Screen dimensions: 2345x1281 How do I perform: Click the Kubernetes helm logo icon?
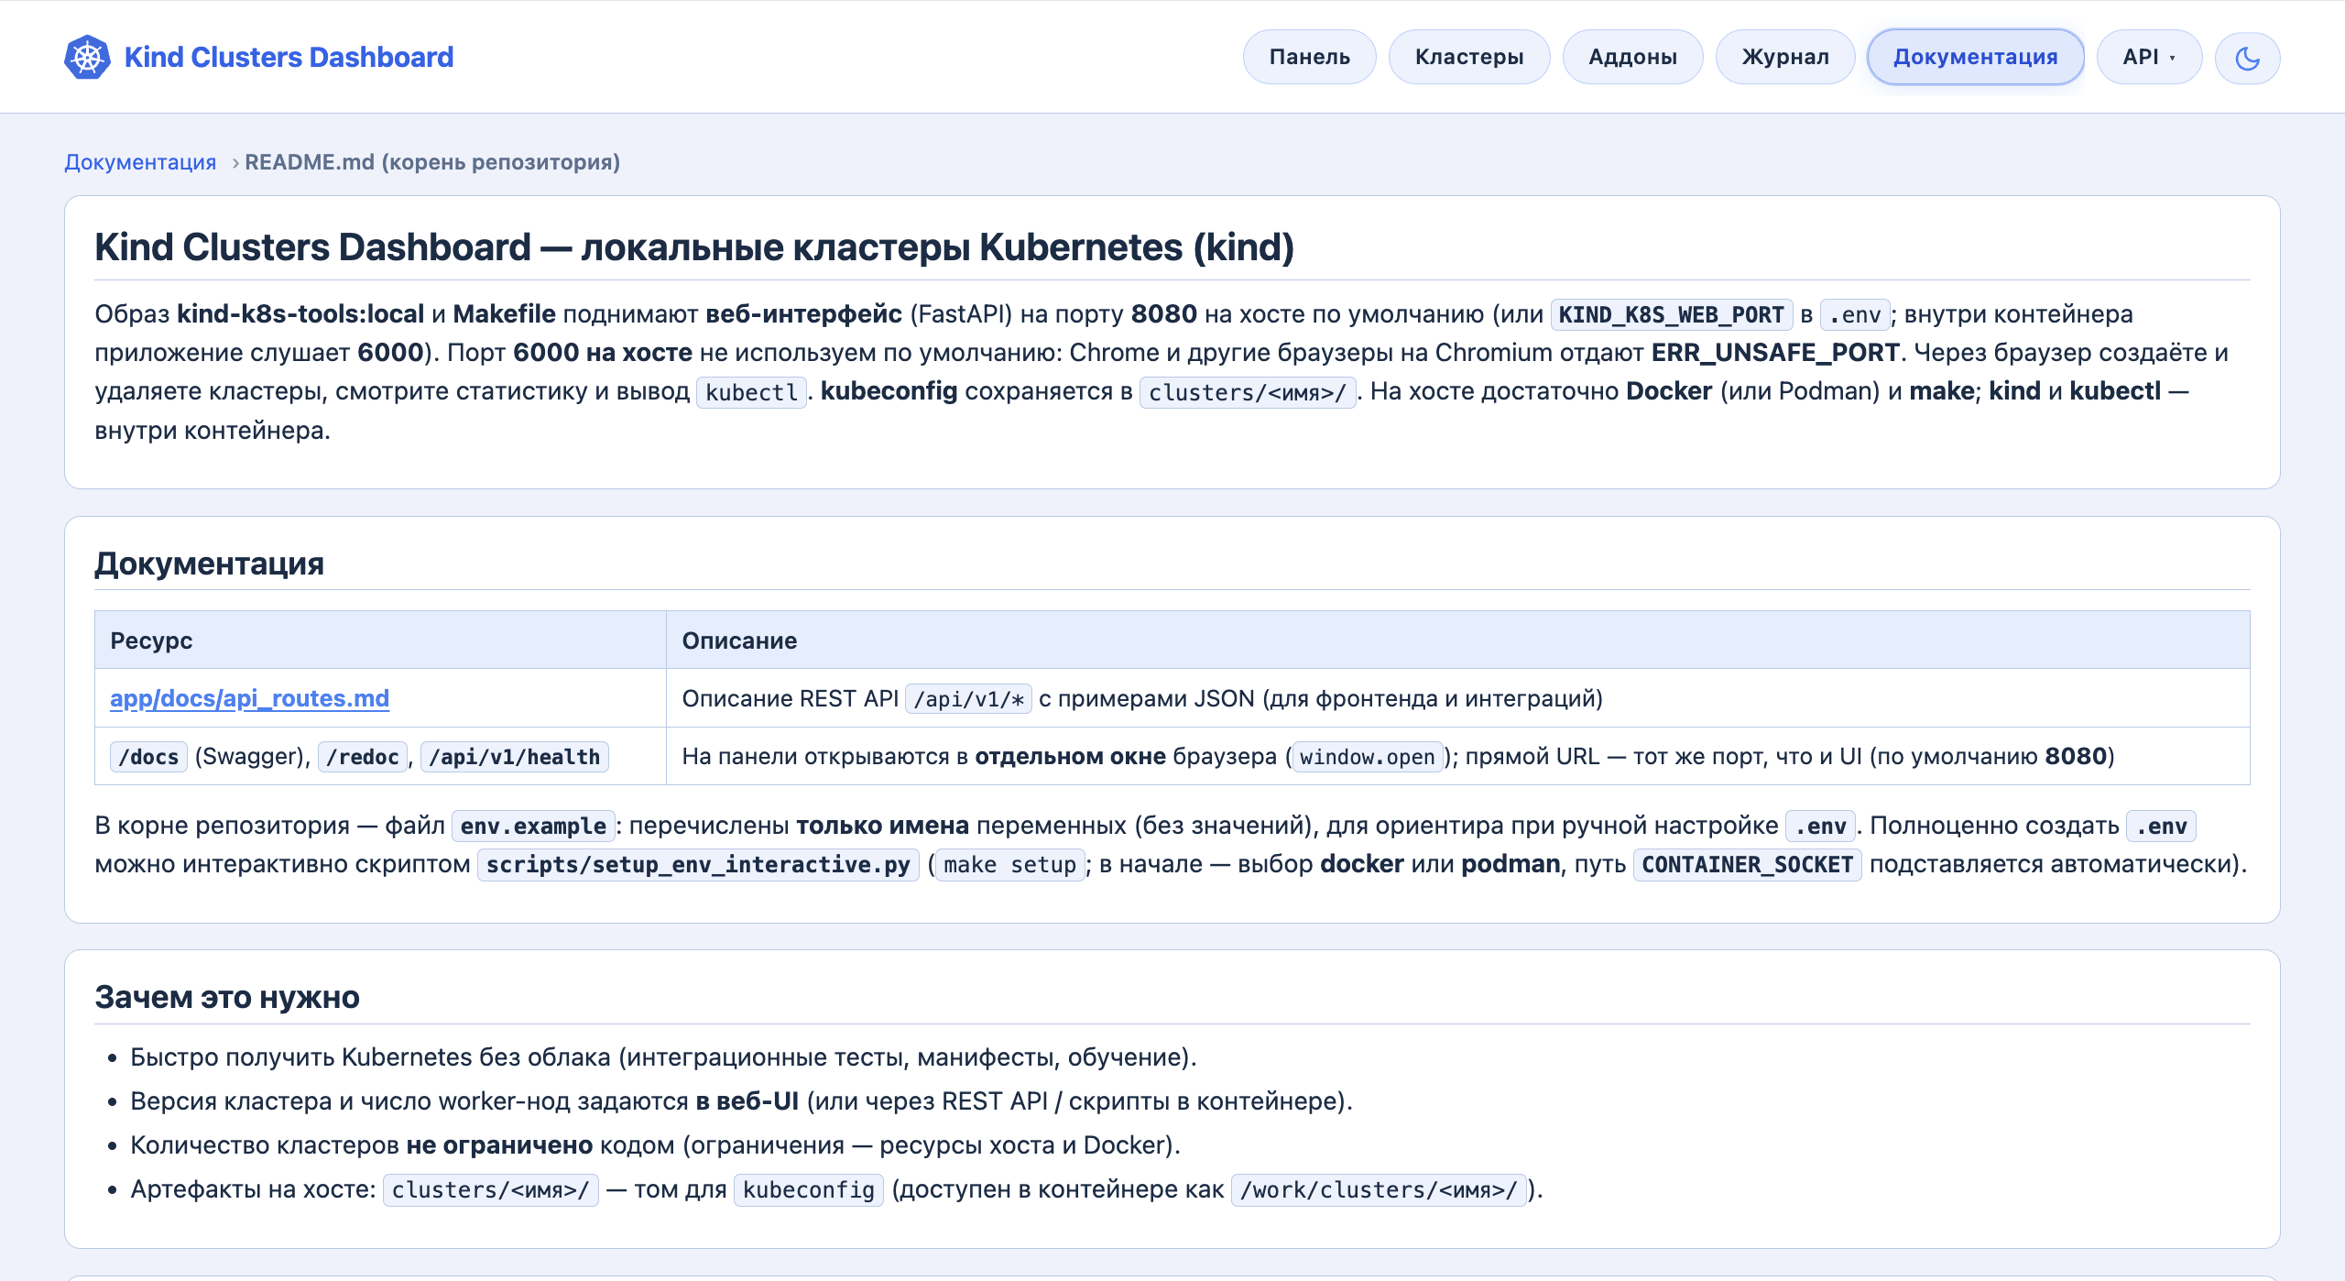(x=87, y=57)
